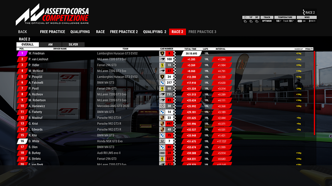
Task: Select D. White's highlighted position 16
Action: [22, 141]
